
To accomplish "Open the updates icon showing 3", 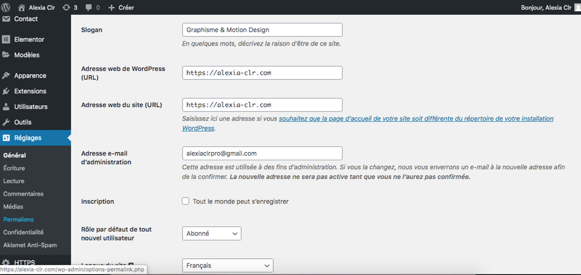I will [67, 7].
